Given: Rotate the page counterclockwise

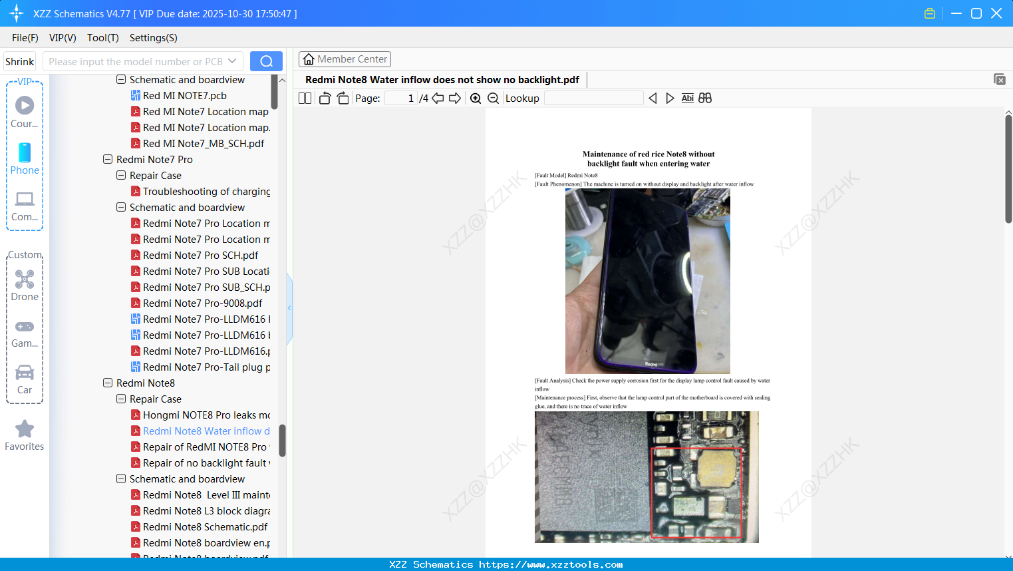Looking at the screenshot, I should 325,98.
